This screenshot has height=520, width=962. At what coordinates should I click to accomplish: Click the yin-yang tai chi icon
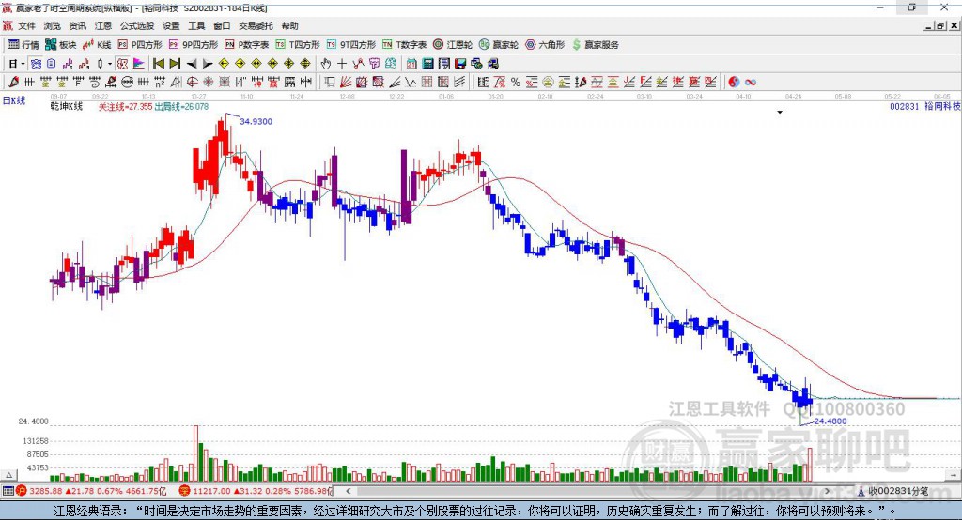coord(734,82)
